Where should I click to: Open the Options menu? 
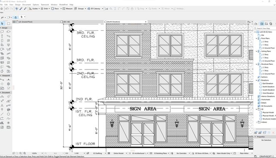(x=36, y=5)
